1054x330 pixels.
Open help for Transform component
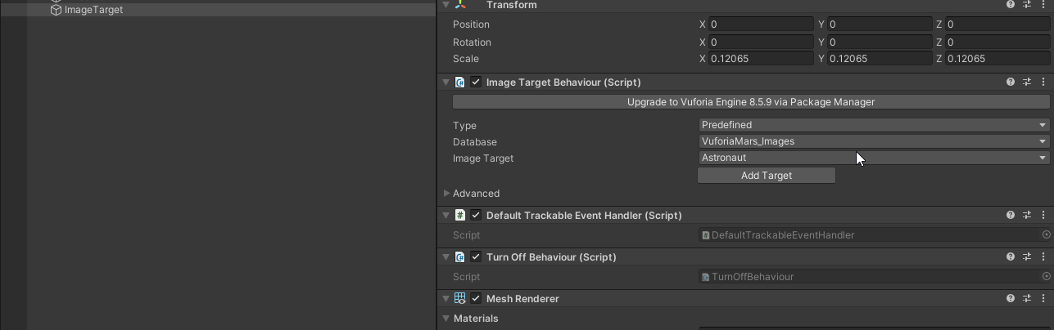point(1011,5)
